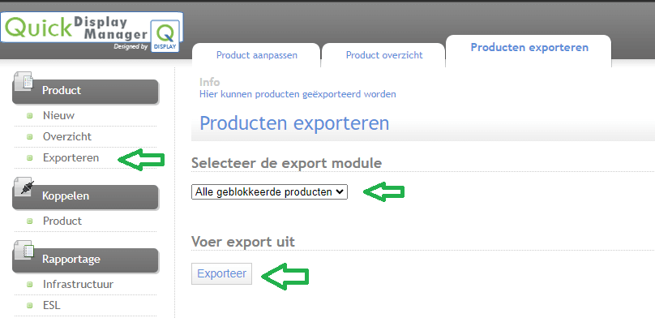Image resolution: width=655 pixels, height=318 pixels.
Task: Click the green bullet beside Nieuw
Action: [30, 116]
